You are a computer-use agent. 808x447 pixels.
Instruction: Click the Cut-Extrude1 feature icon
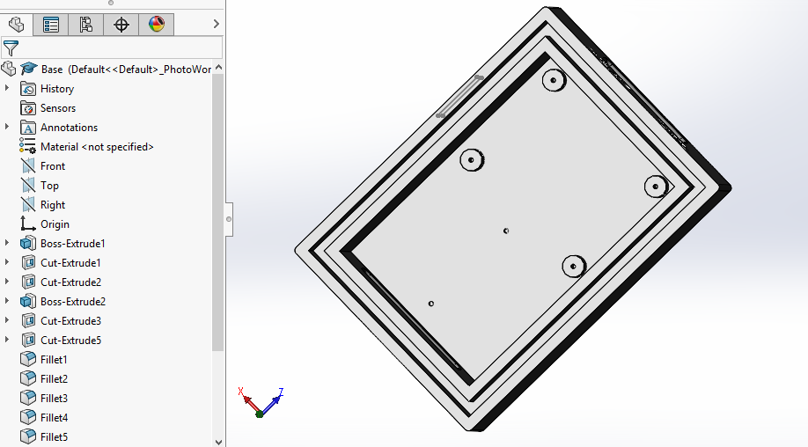coord(28,262)
